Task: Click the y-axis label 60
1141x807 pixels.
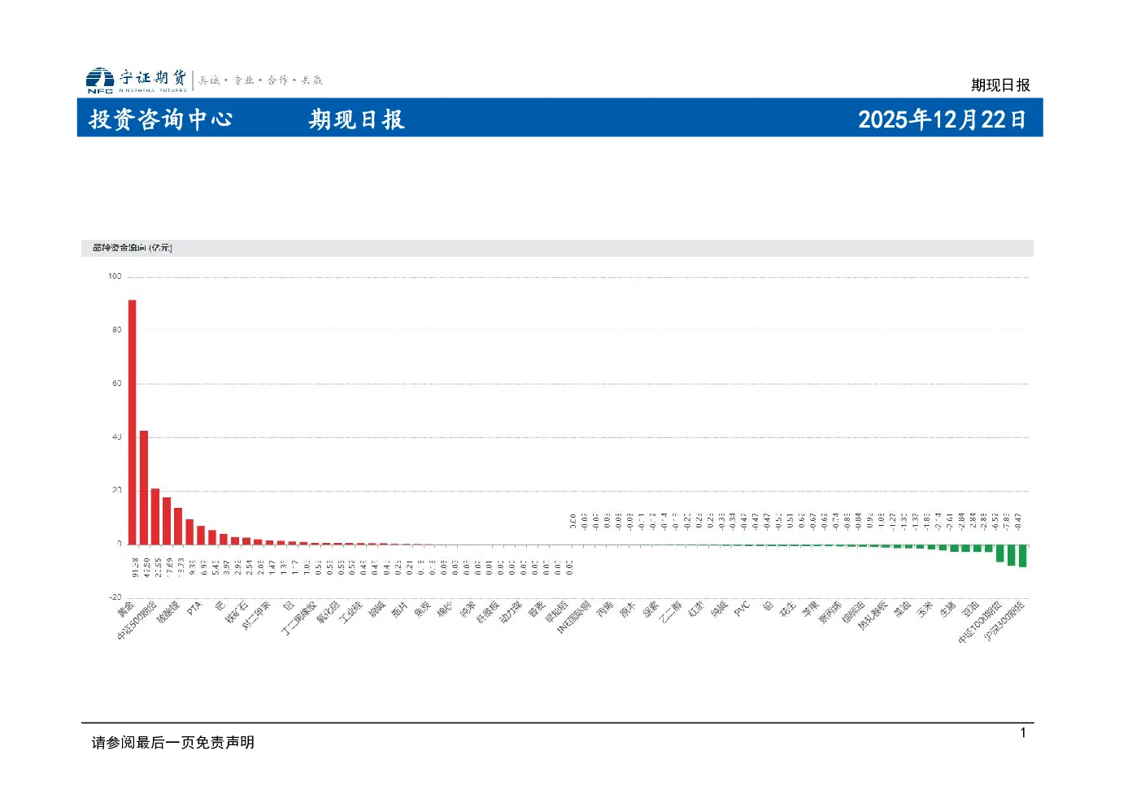Action: pos(117,384)
